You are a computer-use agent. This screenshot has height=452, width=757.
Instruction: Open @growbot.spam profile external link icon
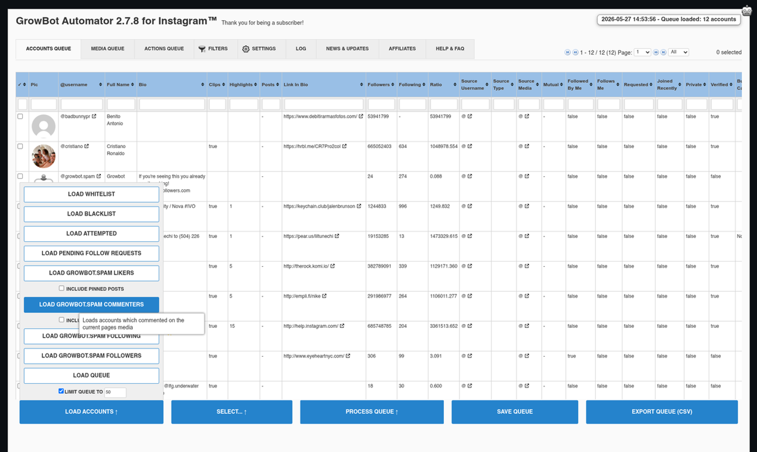[x=99, y=176]
